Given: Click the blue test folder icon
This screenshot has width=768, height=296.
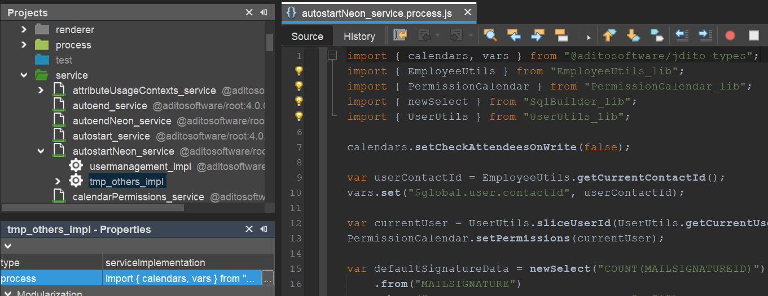Looking at the screenshot, I should pos(42,60).
